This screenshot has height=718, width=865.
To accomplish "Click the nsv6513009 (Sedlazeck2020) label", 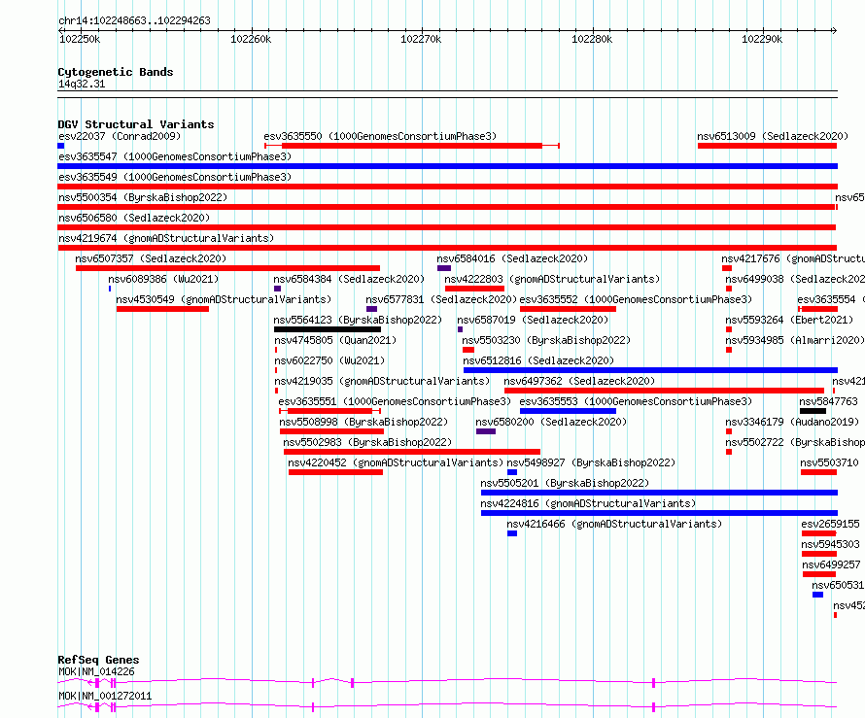I will click(x=773, y=136).
